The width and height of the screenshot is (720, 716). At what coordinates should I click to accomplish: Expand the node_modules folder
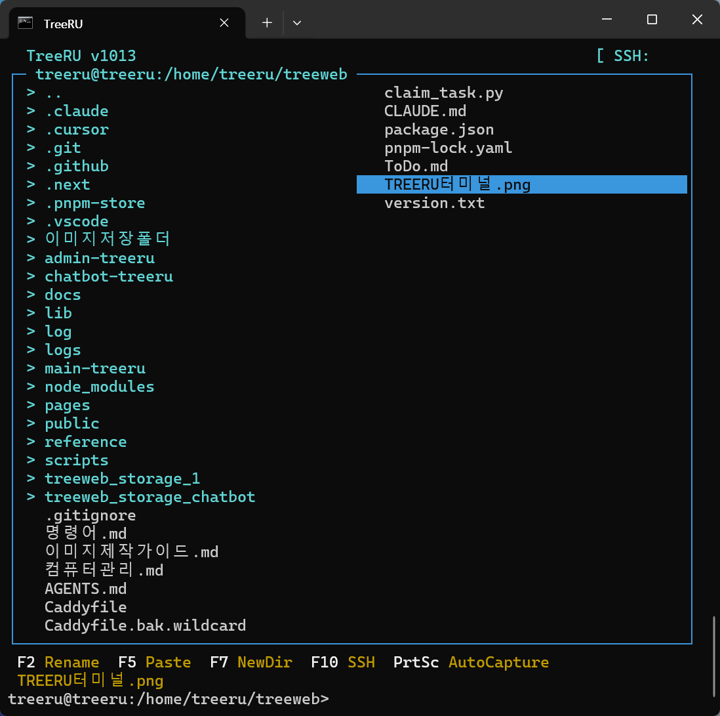pos(99,387)
